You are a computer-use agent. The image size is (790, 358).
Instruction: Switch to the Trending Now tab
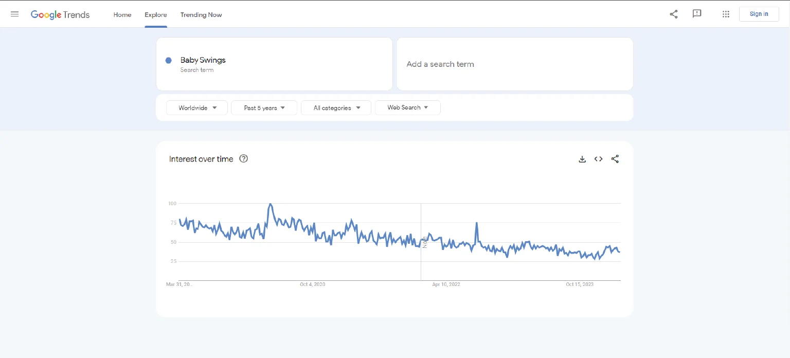coord(201,14)
